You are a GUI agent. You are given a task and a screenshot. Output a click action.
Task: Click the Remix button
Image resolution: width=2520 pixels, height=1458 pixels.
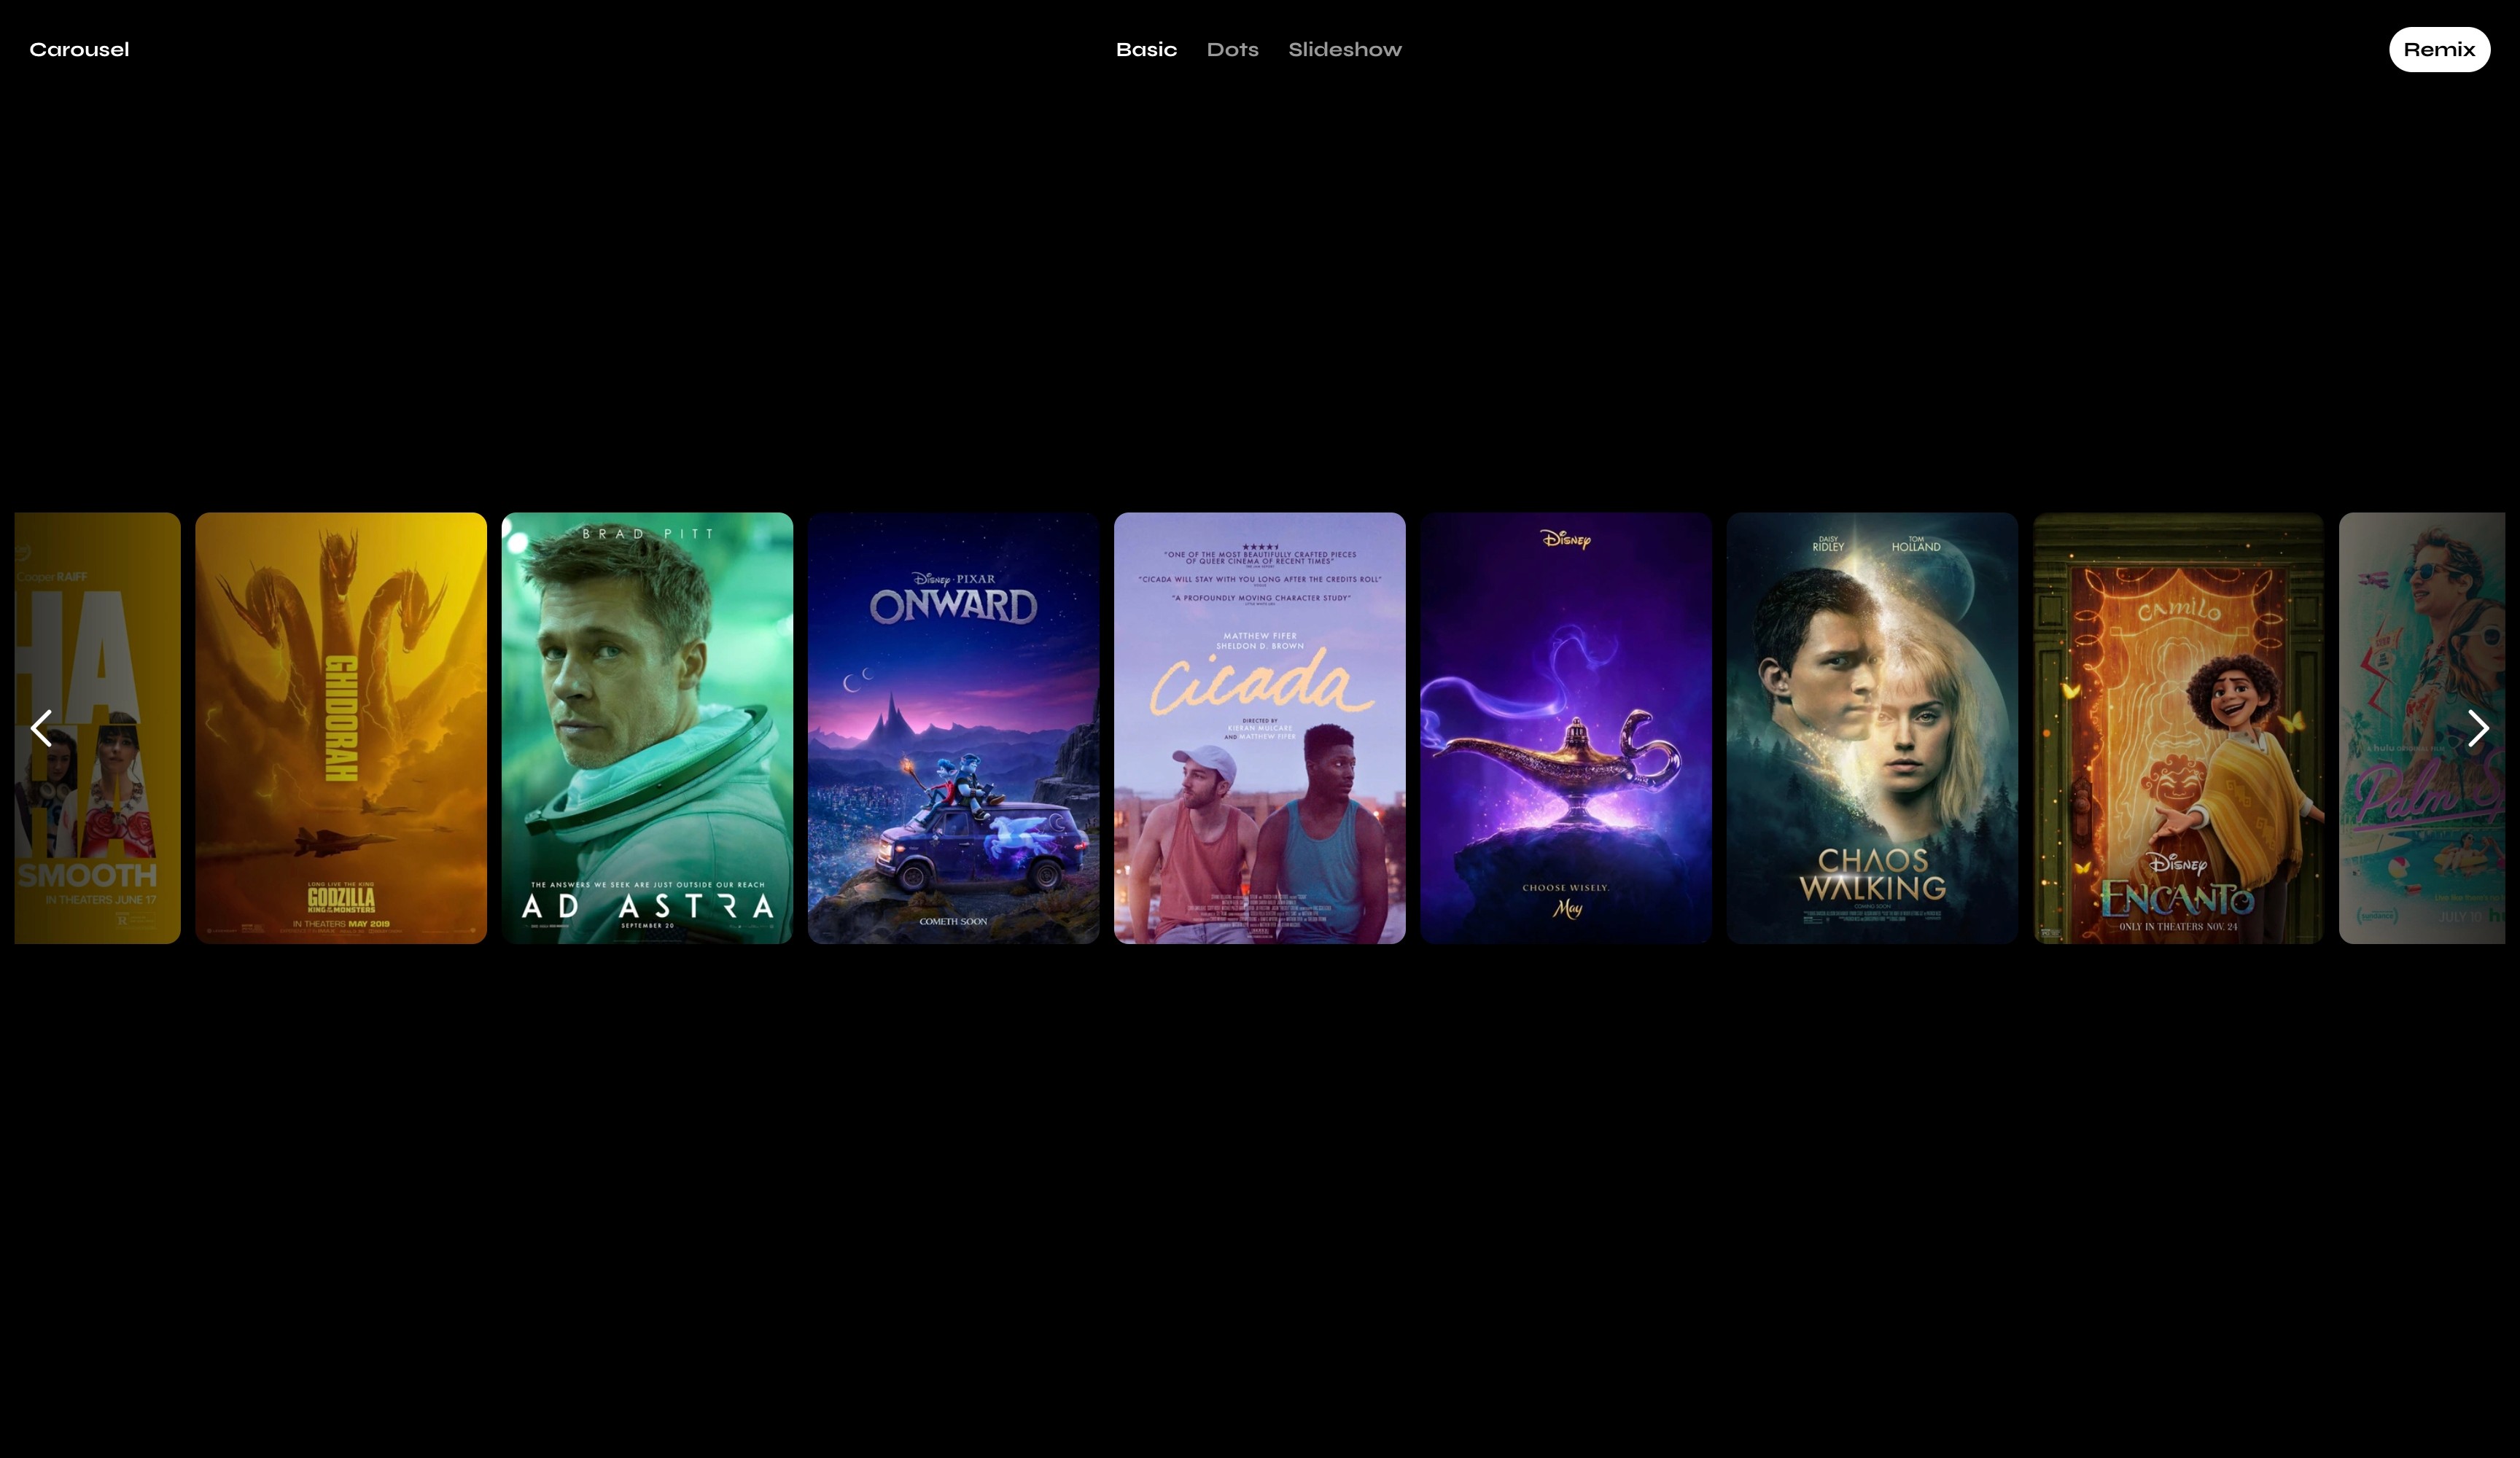pos(2438,49)
